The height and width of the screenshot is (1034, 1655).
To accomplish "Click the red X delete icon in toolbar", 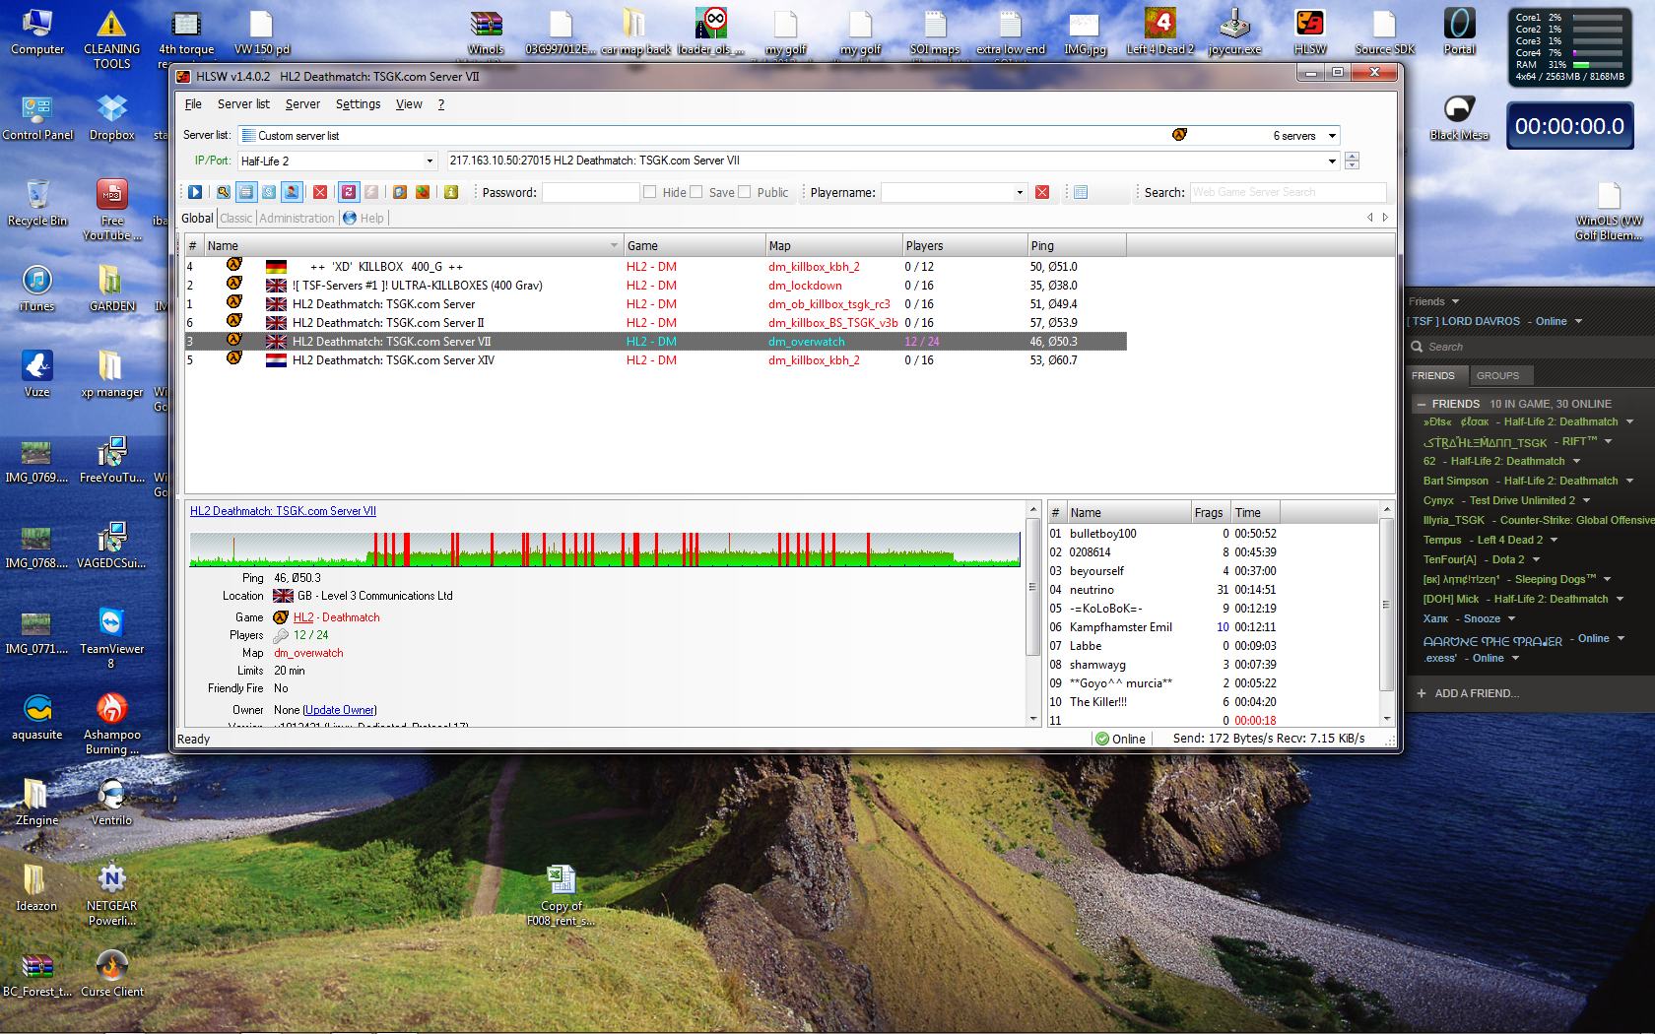I will [320, 193].
